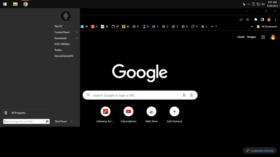The image size is (280, 157).
Task: Open the Wix bookmark
Action: [x=104, y=27]
